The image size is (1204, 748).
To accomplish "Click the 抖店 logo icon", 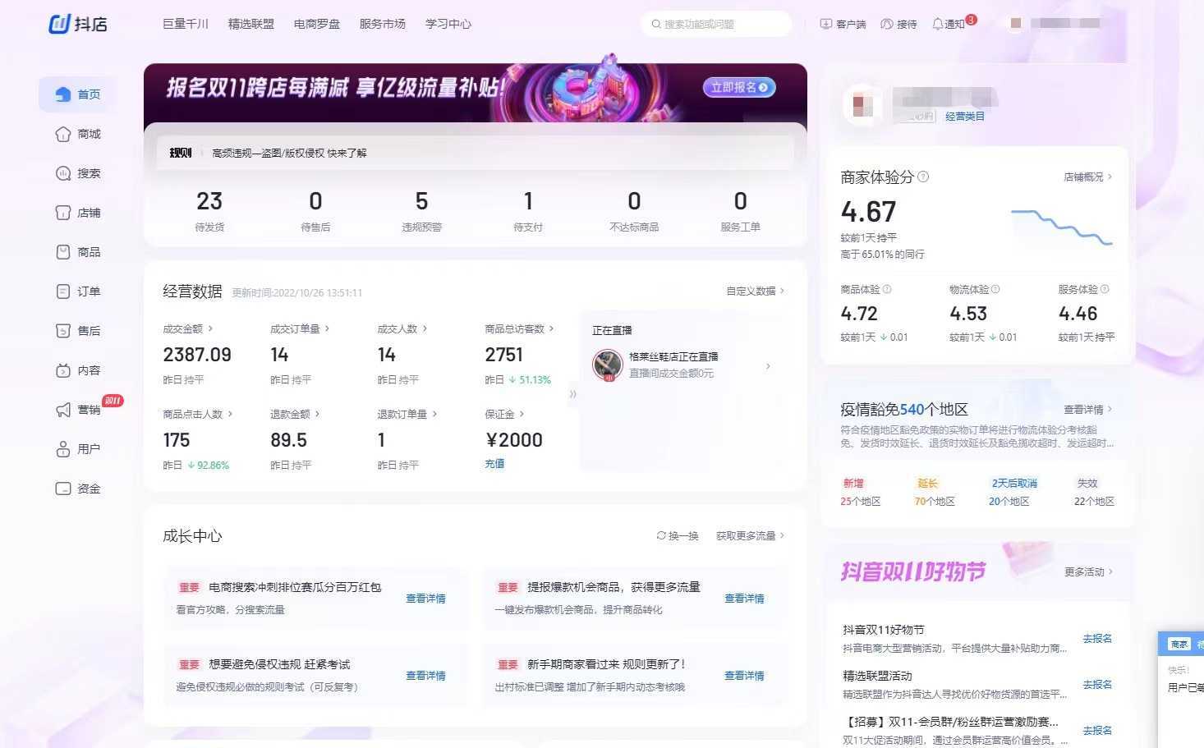I will (59, 24).
